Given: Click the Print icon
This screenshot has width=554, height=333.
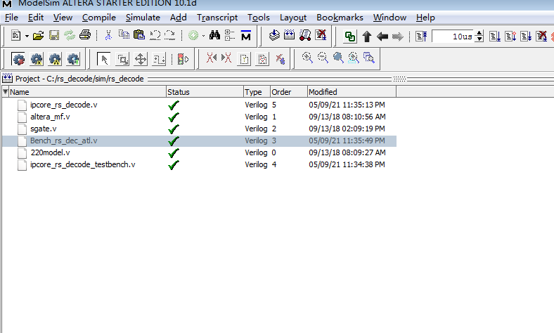Looking at the screenshot, I should click(x=85, y=35).
